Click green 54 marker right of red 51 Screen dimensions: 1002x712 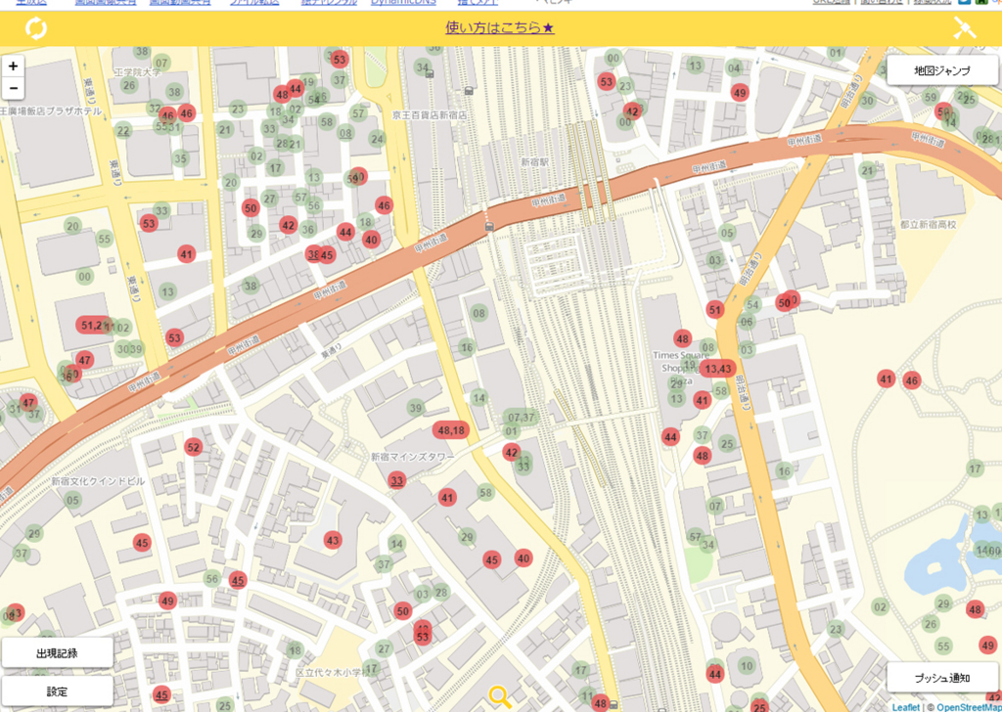coord(752,304)
